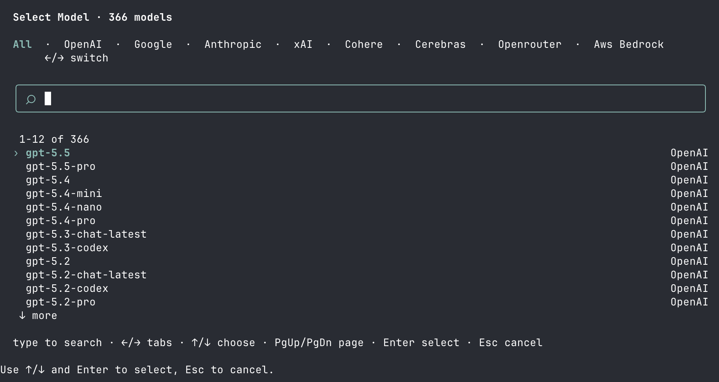
Task: Click the bottom 'Use ↑/↓ and Enter' status line
Action: (x=137, y=370)
